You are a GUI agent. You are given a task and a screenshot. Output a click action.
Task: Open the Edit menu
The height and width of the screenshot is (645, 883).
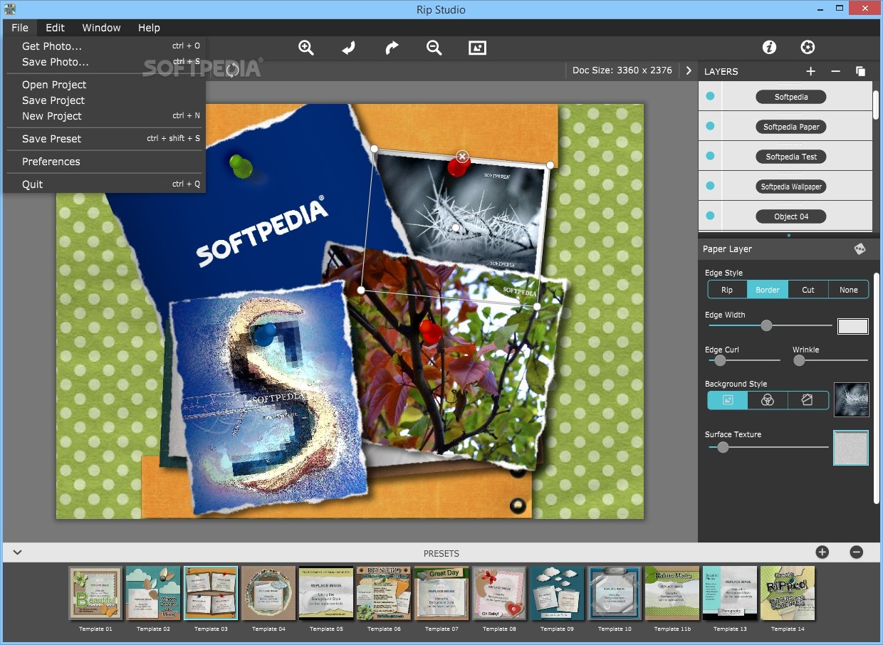coord(55,28)
